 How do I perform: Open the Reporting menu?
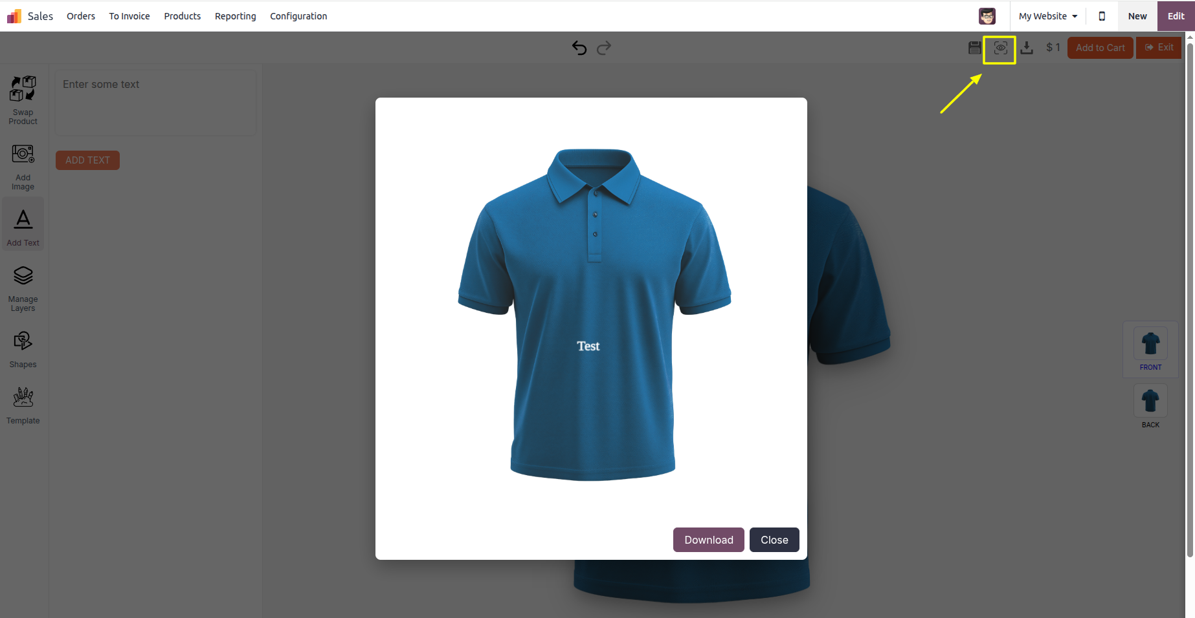point(236,16)
